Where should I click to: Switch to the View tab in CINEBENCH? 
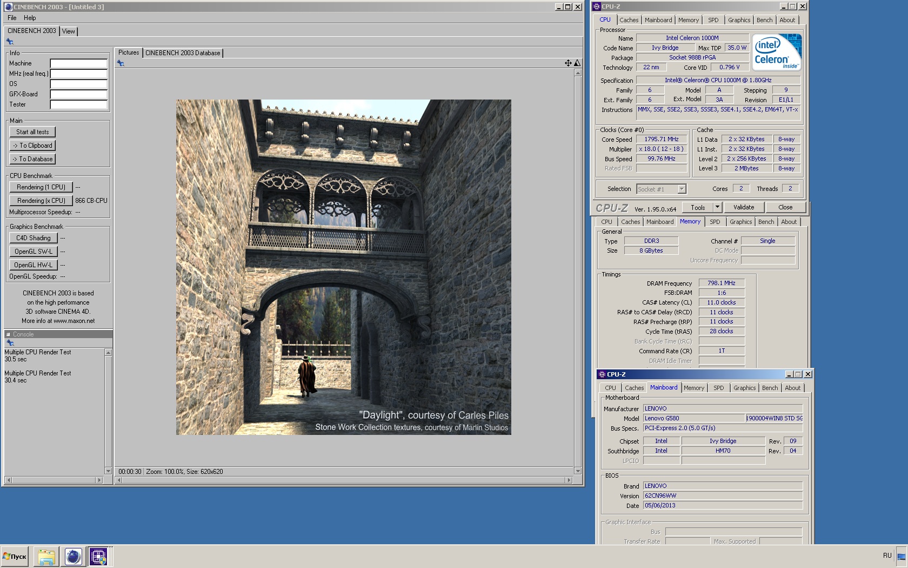point(69,31)
